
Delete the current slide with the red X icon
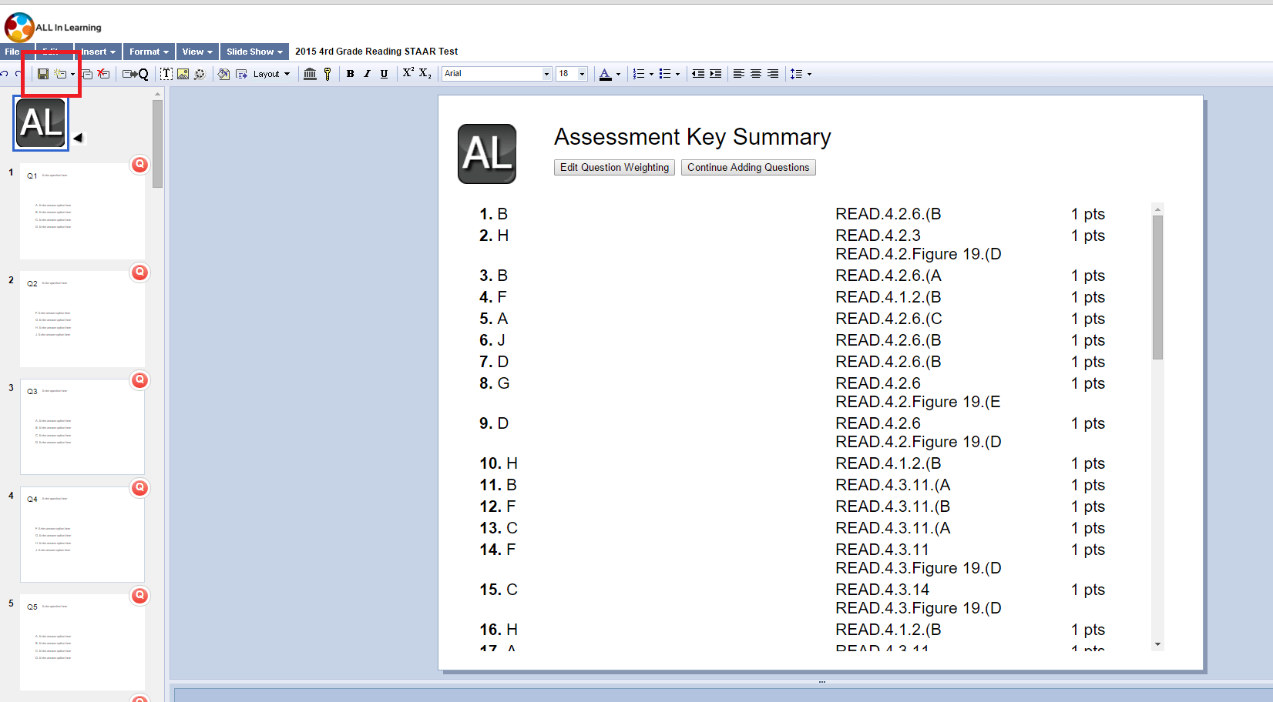[x=103, y=73]
